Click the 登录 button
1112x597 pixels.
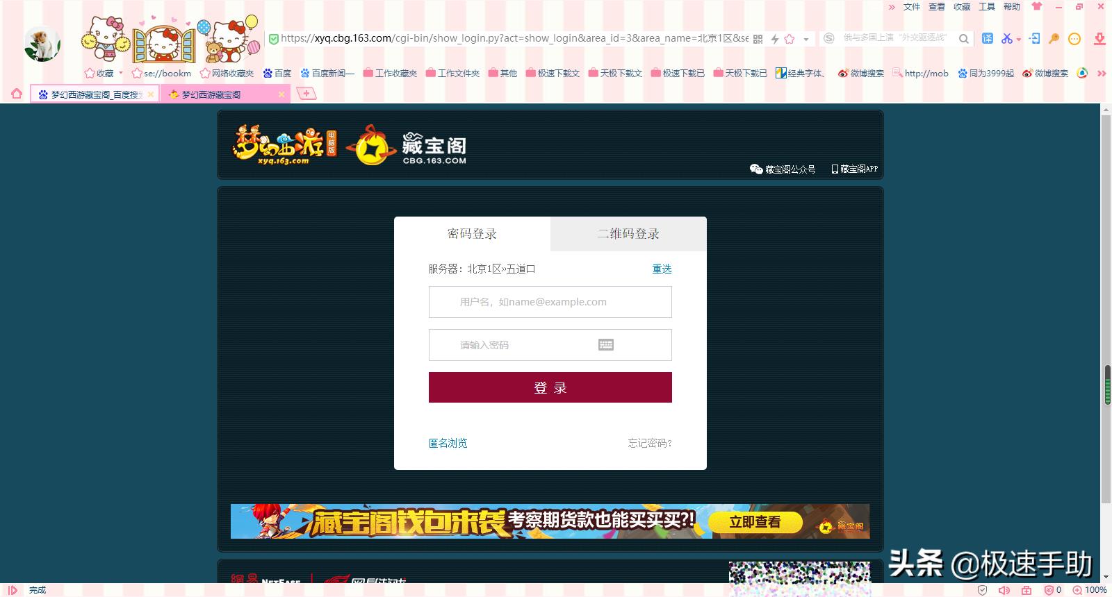pos(550,387)
